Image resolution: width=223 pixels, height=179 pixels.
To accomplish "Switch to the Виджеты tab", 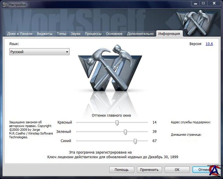I will (44, 34).
